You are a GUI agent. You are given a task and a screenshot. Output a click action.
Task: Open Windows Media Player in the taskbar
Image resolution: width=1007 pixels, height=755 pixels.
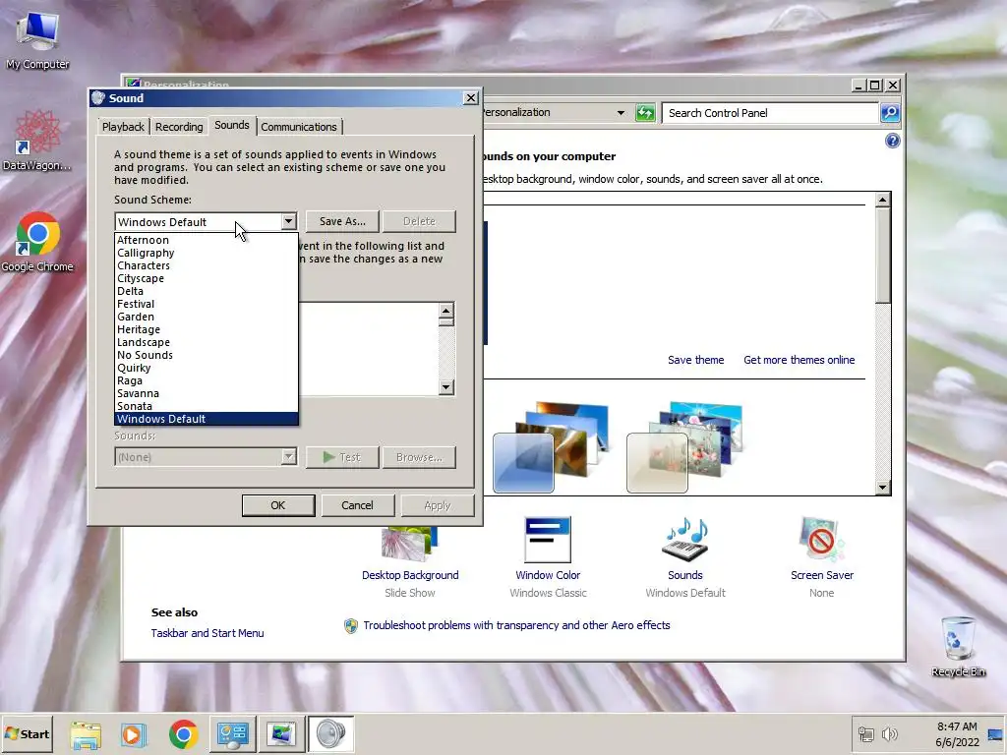[x=134, y=733]
